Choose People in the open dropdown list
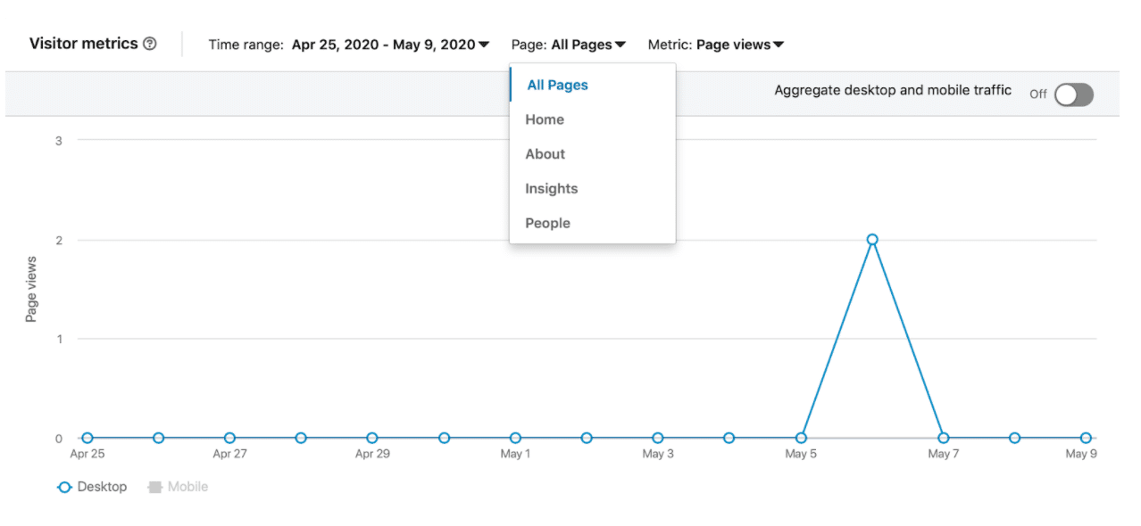 point(546,223)
